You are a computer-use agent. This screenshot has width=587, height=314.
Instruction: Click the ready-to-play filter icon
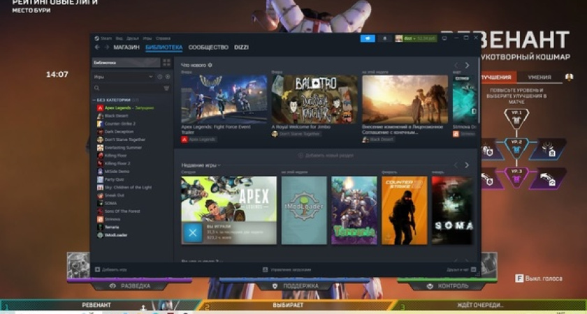(167, 77)
